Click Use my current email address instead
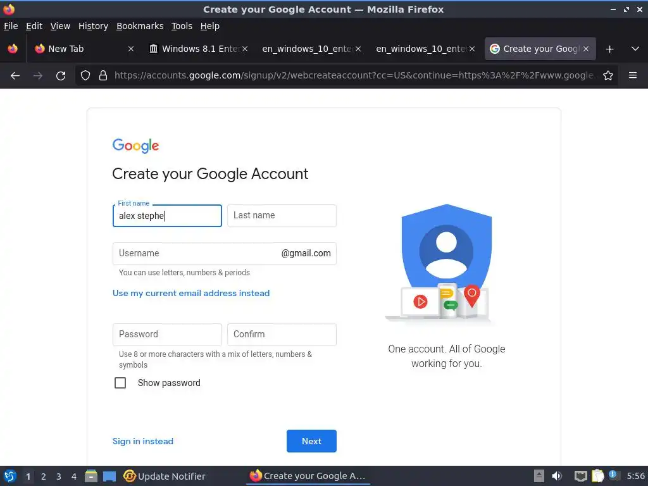 click(191, 293)
